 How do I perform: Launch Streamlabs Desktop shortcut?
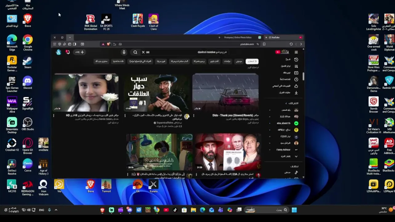pos(12,125)
